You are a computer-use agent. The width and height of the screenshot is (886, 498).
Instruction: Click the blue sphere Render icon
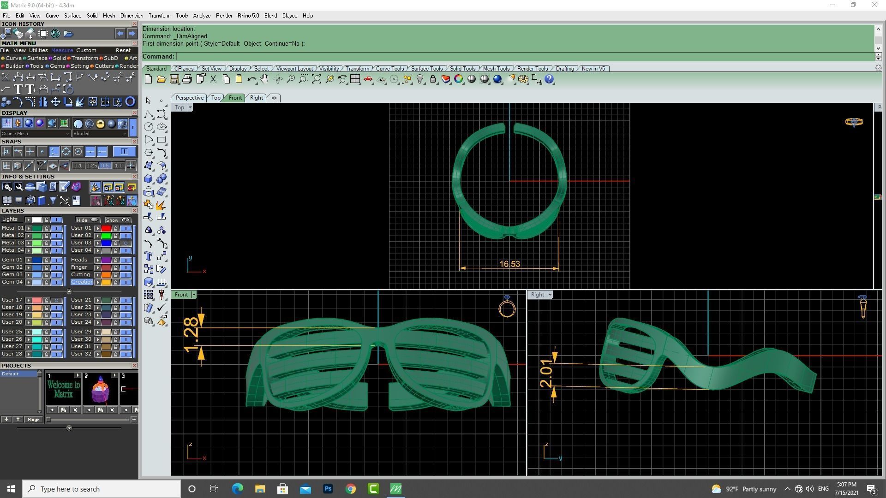click(497, 79)
